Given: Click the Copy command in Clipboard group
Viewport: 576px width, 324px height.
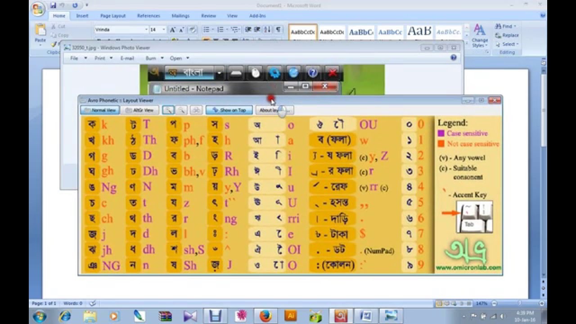Looking at the screenshot, I should click(x=59, y=35).
